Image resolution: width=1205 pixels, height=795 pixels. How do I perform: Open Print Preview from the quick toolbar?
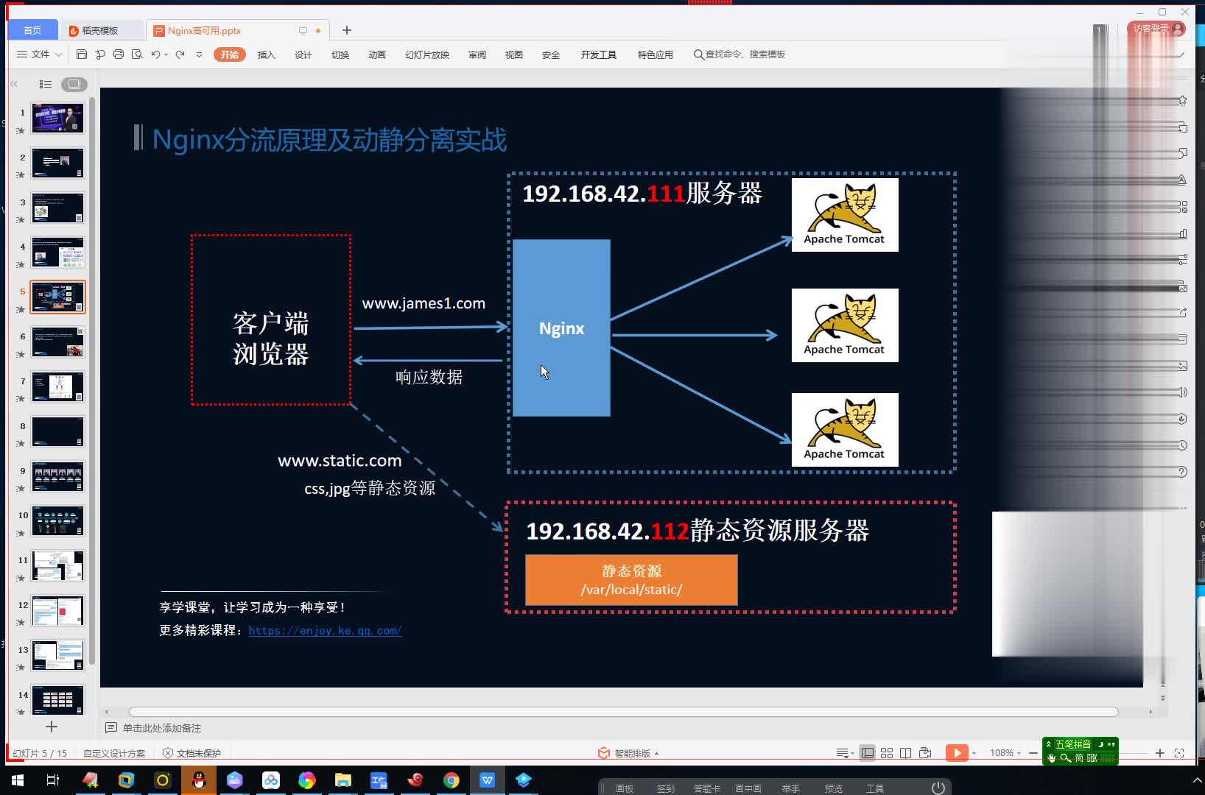[137, 54]
